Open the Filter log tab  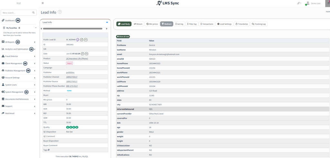pos(192,24)
